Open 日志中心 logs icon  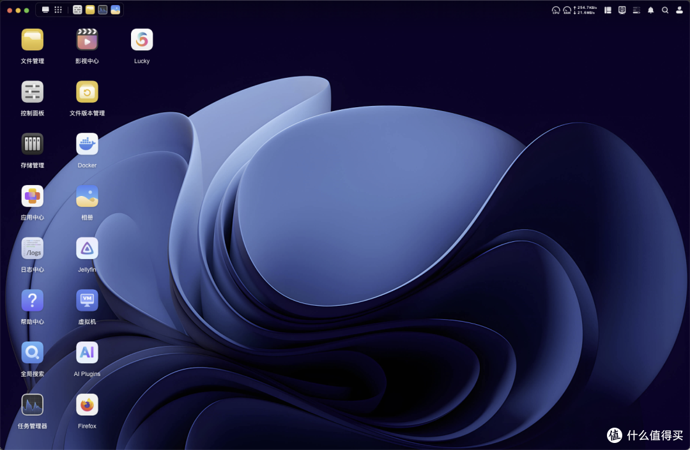coord(32,248)
